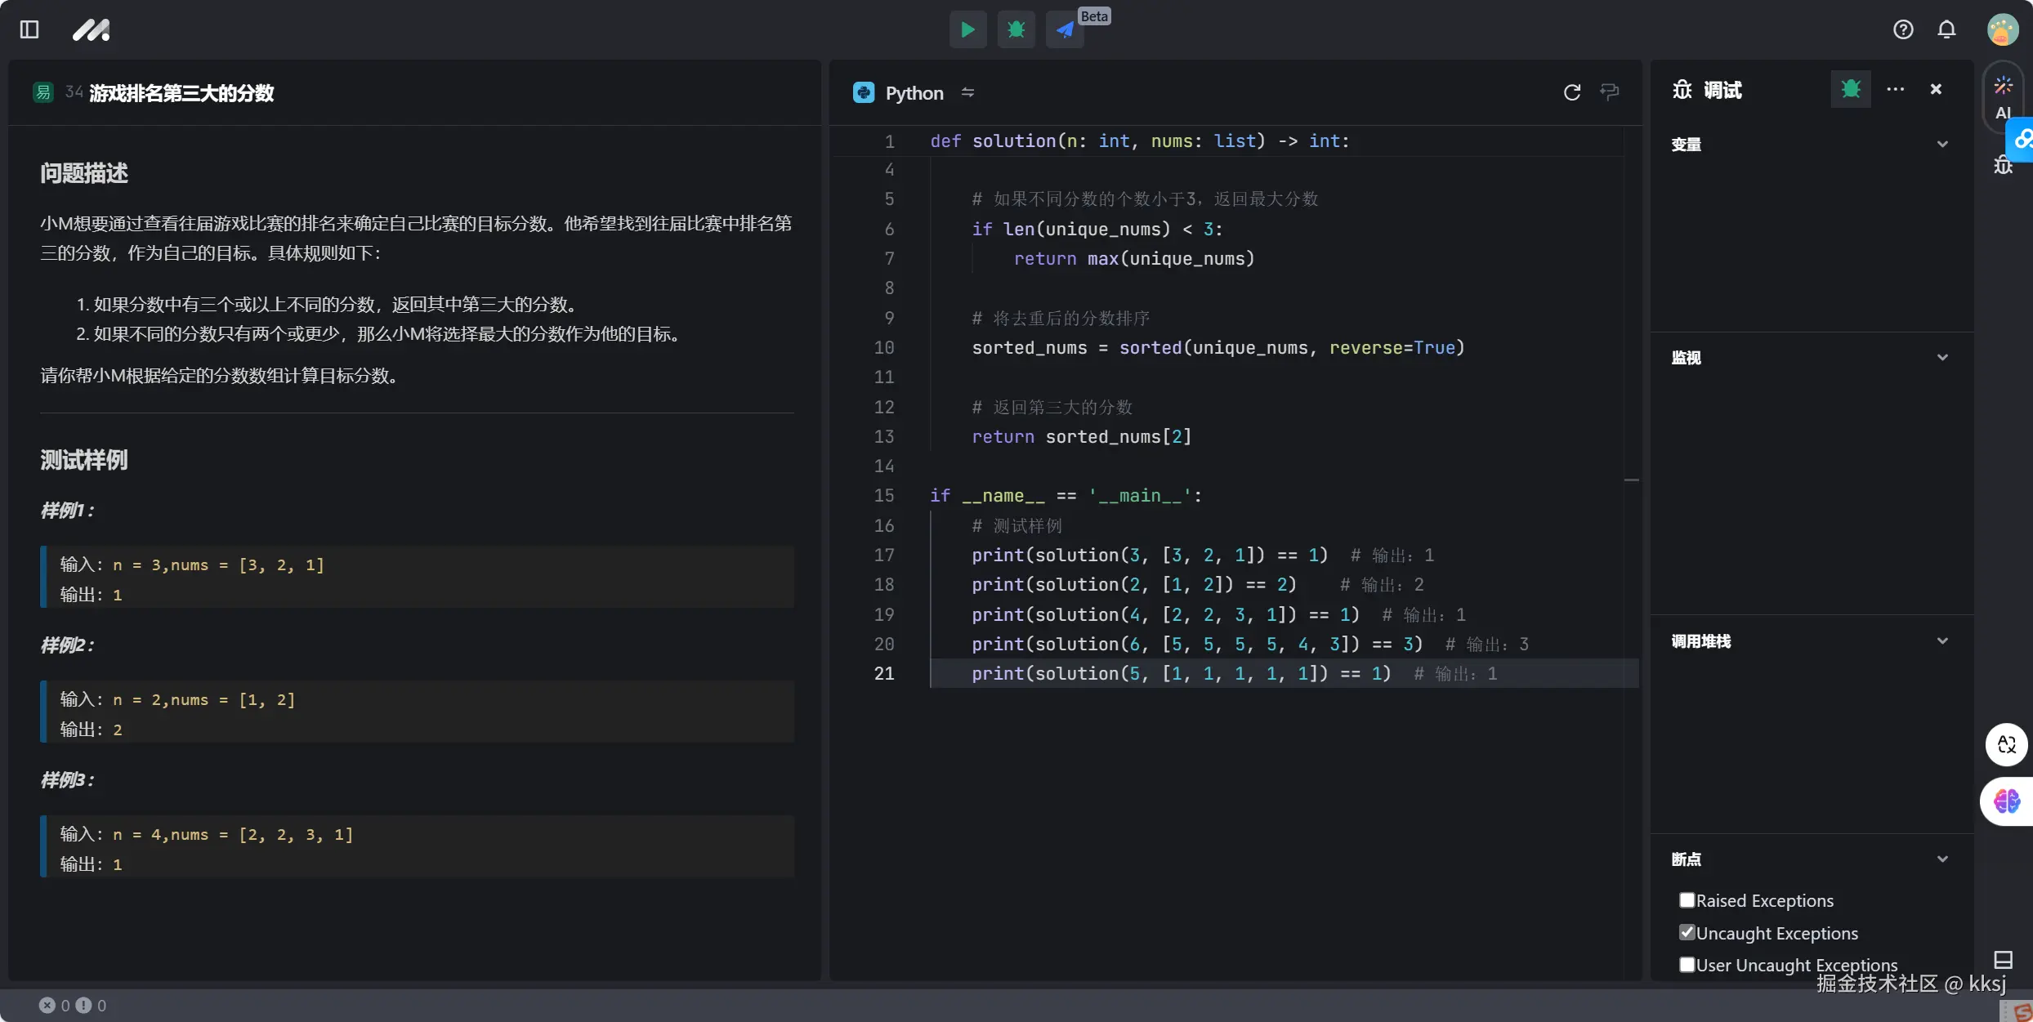Open debug panel more options menu

pos(1896,89)
